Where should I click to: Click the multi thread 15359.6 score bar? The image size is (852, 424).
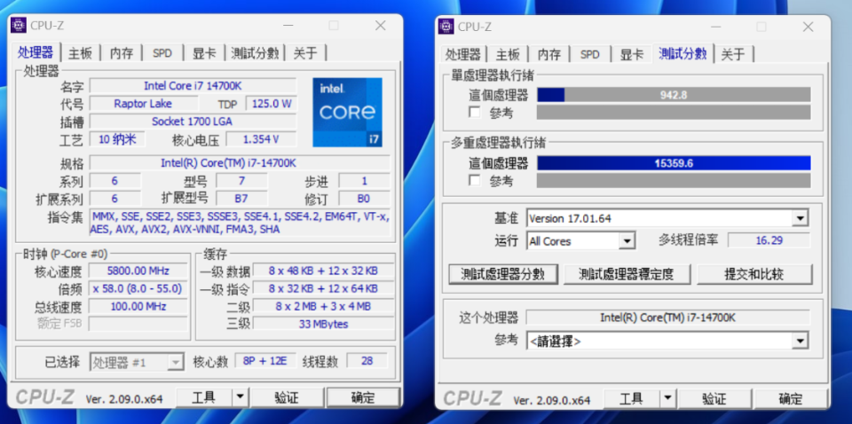pyautogui.click(x=674, y=163)
